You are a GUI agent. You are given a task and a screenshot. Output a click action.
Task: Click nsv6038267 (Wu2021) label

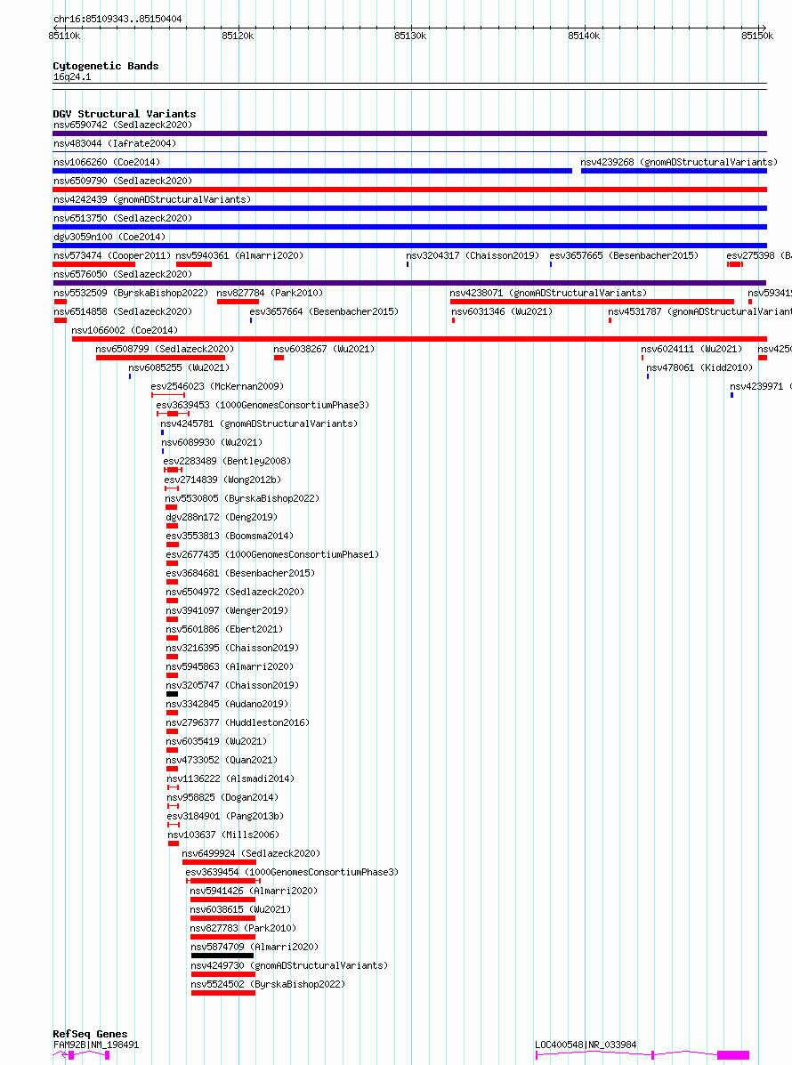click(324, 349)
